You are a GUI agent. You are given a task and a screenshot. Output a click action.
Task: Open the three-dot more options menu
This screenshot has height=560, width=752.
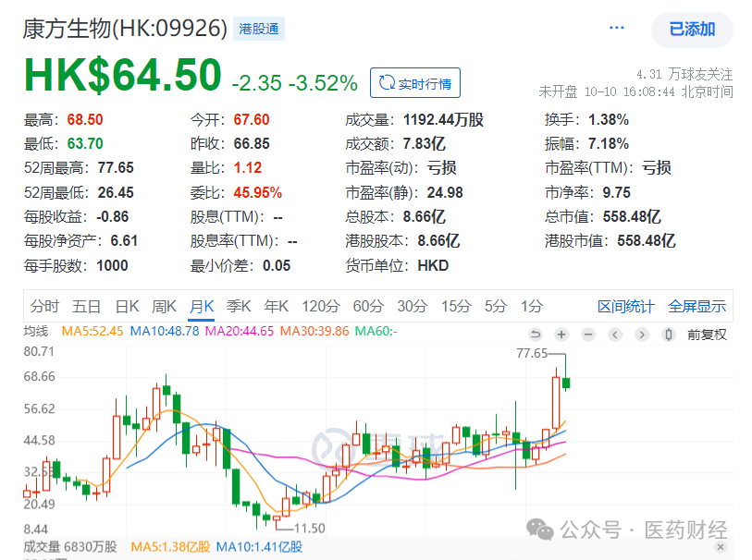click(617, 29)
